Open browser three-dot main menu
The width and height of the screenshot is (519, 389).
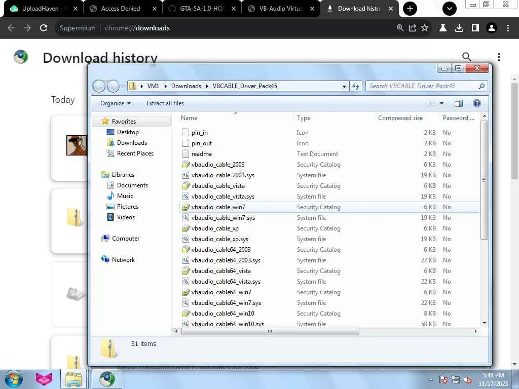point(508,28)
